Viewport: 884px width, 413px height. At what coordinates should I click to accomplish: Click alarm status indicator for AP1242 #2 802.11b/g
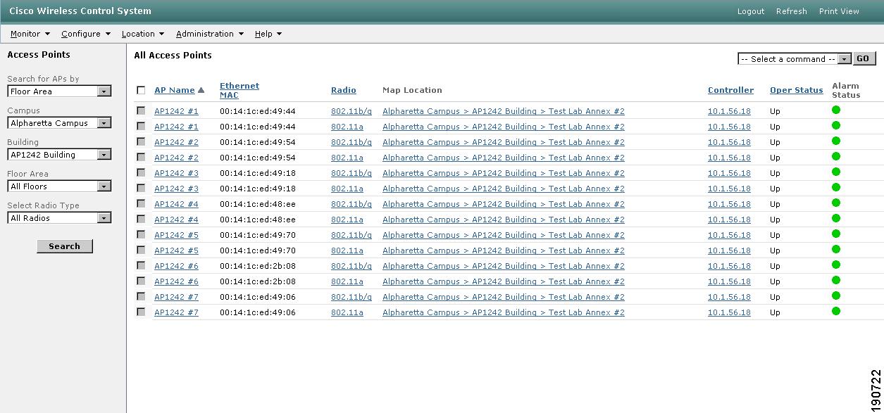coord(836,141)
